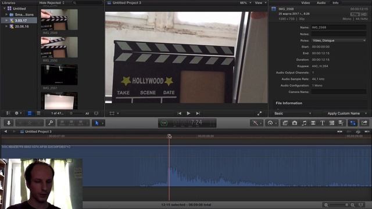Show the Photos browser camera icon
The width and height of the screenshot is (372, 209).
pos(295,123)
